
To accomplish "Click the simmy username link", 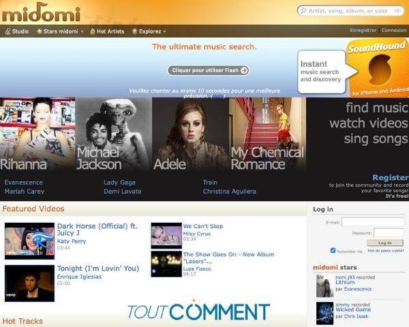I will pos(342,305).
